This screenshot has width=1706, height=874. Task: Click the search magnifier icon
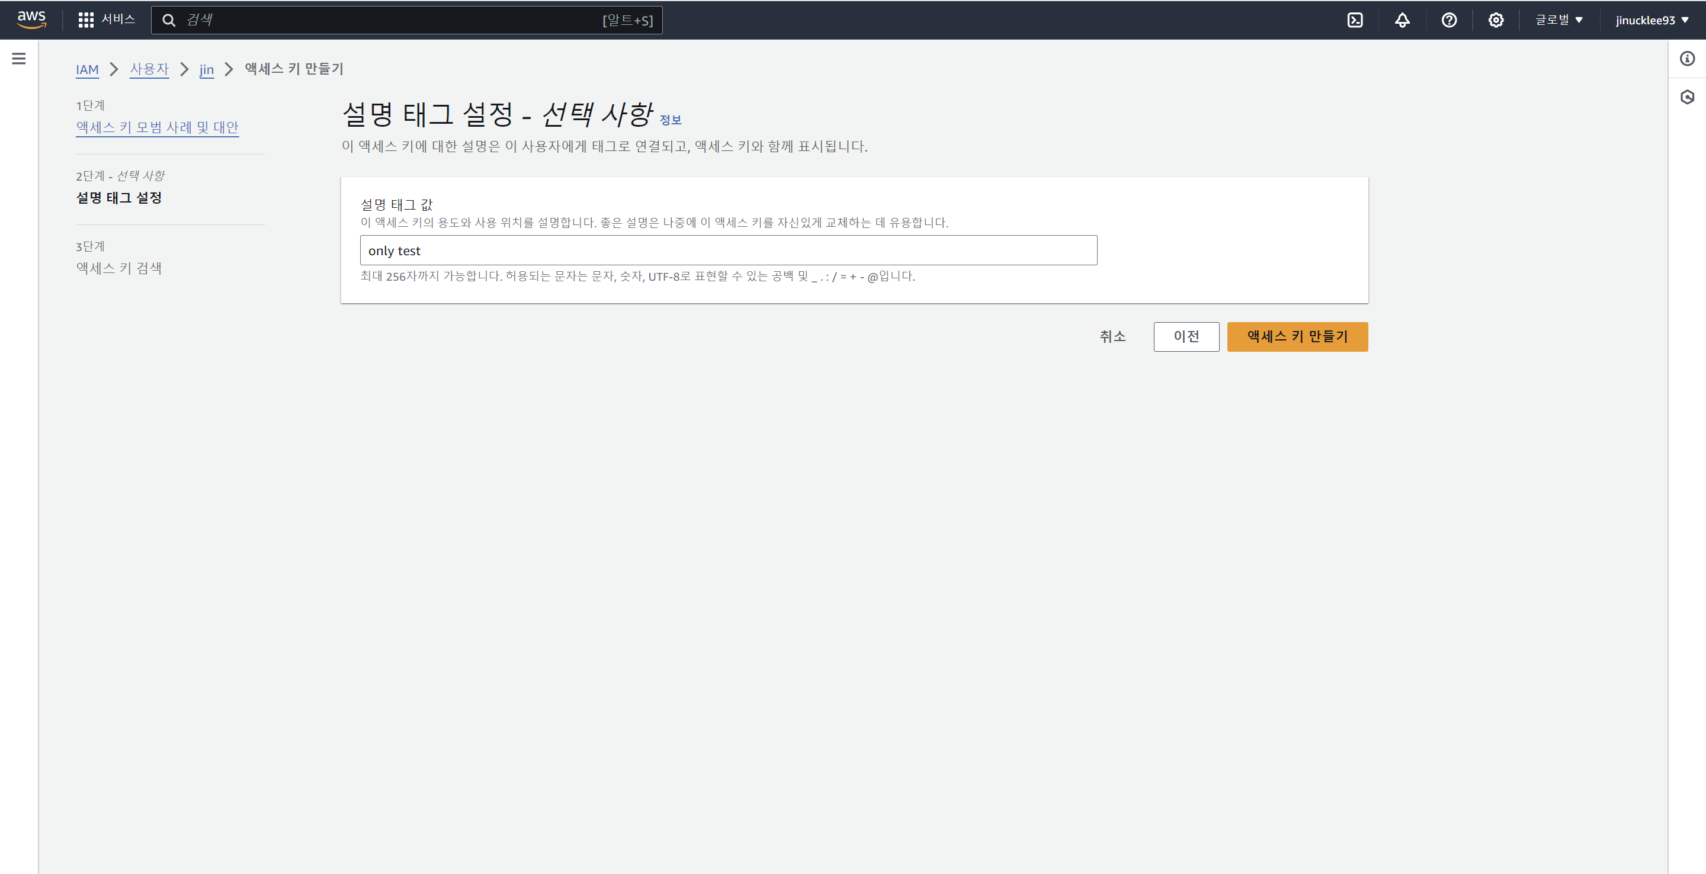[169, 21]
